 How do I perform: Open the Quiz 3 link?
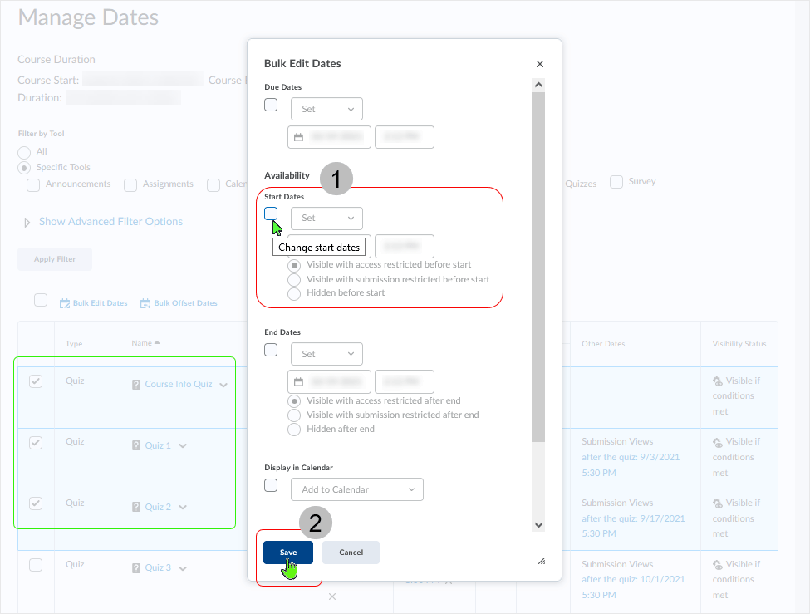(158, 568)
